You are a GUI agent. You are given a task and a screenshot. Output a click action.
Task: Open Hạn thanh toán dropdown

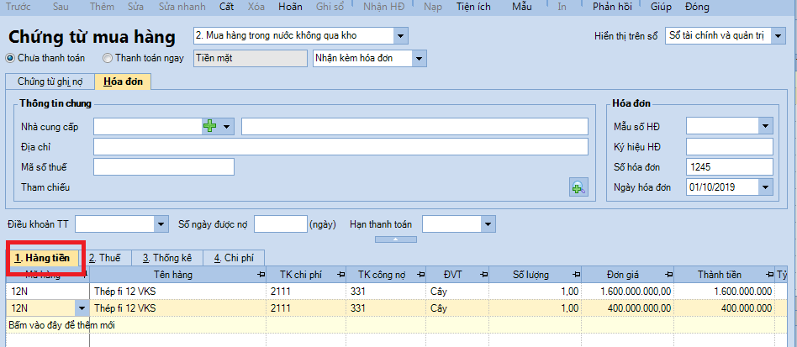pos(488,224)
